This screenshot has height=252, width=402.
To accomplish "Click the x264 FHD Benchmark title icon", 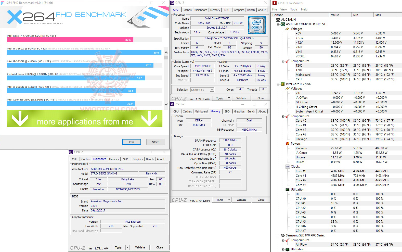I will click(x=2, y=3).
